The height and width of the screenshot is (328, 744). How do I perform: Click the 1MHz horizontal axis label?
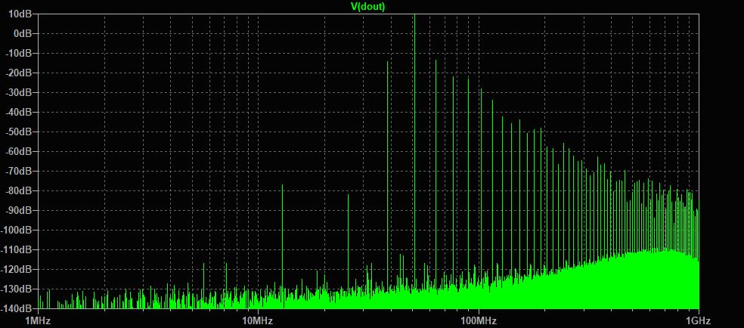(37, 321)
